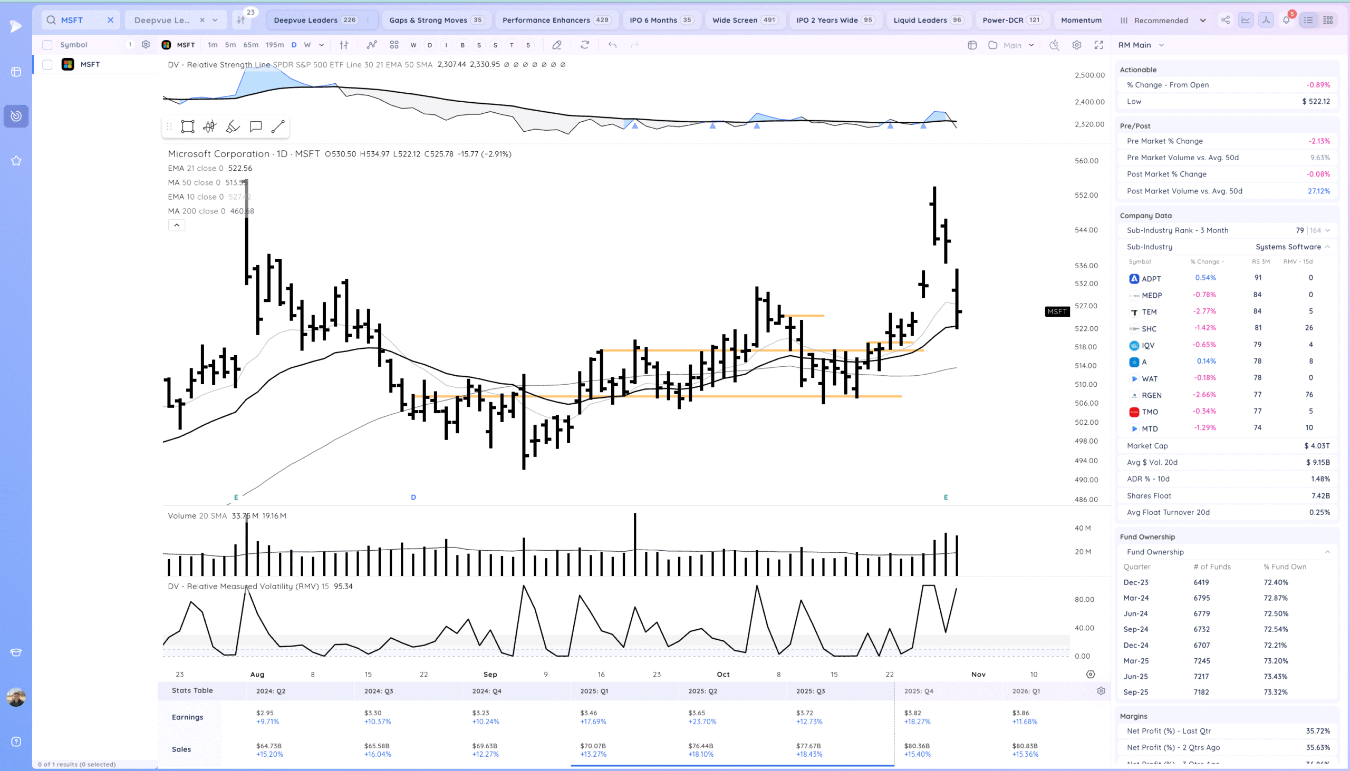Enter fullscreen chart mode

tap(1099, 45)
